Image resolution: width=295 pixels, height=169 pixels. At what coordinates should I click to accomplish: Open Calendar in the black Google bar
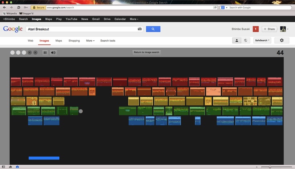pyautogui.click(x=120, y=19)
